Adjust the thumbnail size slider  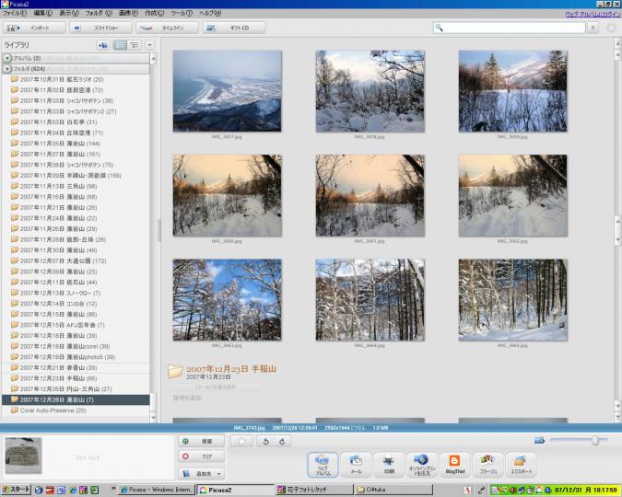pyautogui.click(x=594, y=441)
